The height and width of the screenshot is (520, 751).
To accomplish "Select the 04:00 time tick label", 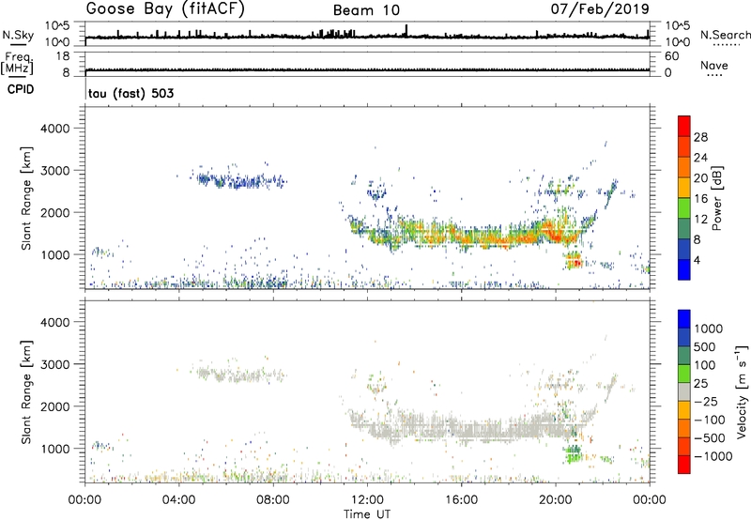I will click(x=179, y=500).
